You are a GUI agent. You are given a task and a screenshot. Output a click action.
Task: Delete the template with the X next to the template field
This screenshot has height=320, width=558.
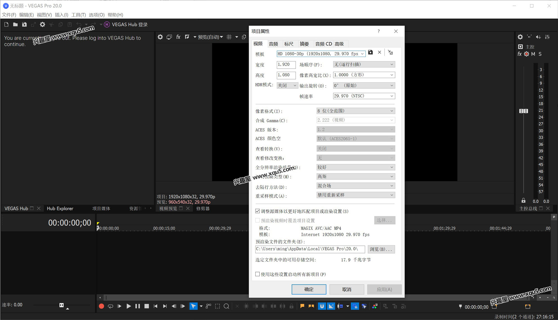(379, 52)
